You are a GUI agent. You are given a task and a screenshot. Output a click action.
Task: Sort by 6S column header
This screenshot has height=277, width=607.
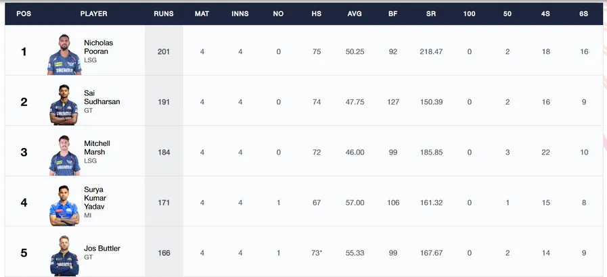[x=584, y=14]
